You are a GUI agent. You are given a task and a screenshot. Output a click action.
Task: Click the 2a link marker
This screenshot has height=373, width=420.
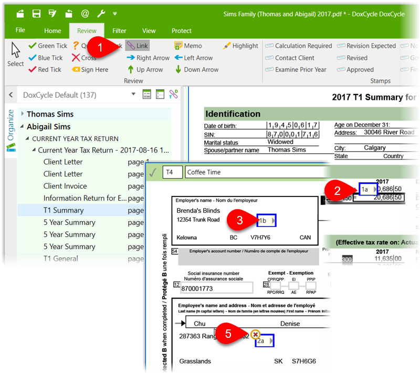pyautogui.click(x=265, y=340)
